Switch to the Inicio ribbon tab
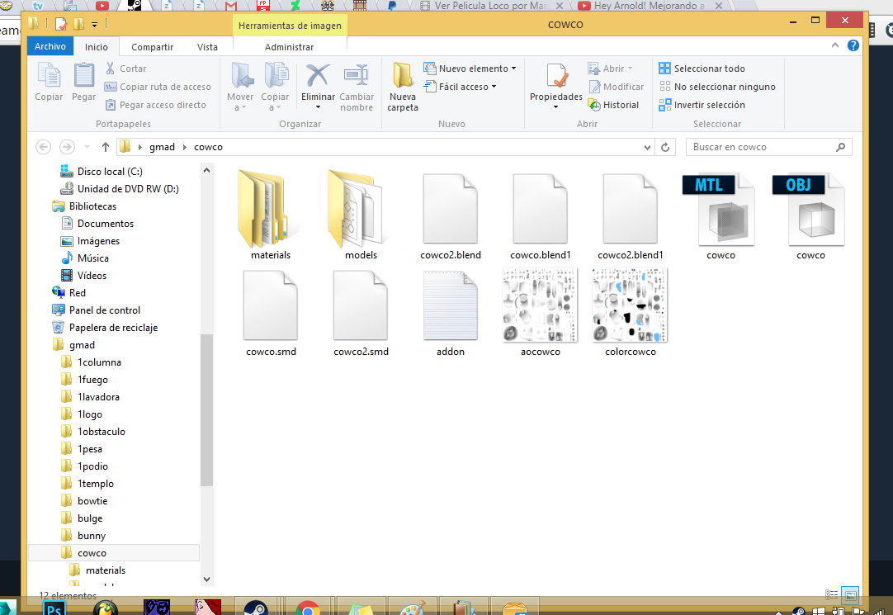This screenshot has height=615, width=893. point(97,47)
